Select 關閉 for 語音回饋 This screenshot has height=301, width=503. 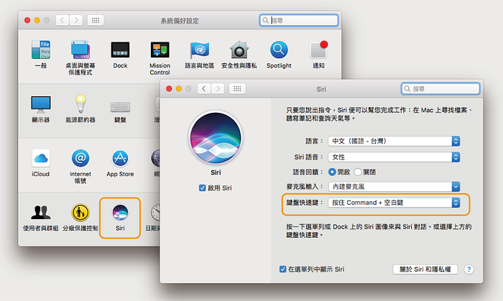358,172
